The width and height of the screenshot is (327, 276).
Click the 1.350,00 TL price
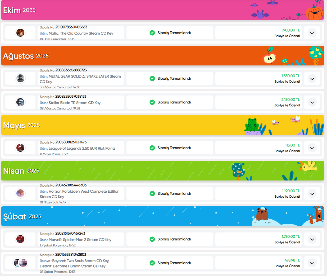click(x=290, y=76)
